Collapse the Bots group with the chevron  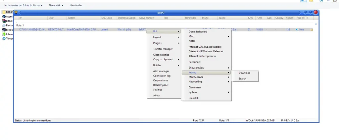tap(315, 24)
